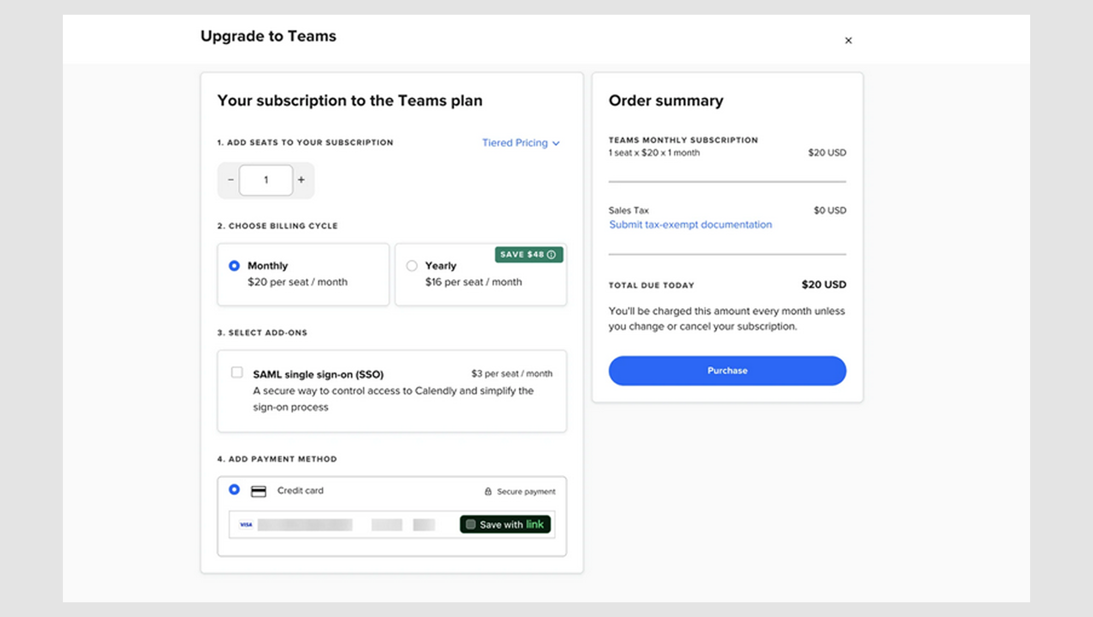Expand the Tiered Pricing dropdown
The image size is (1093, 617).
(521, 143)
